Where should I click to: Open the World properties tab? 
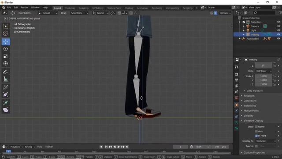[237, 98]
